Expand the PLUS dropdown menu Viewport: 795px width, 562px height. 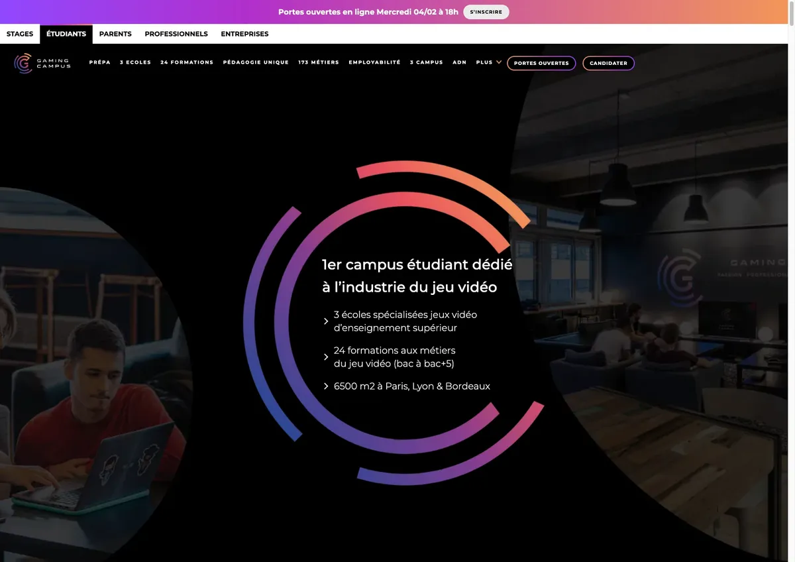click(x=488, y=62)
